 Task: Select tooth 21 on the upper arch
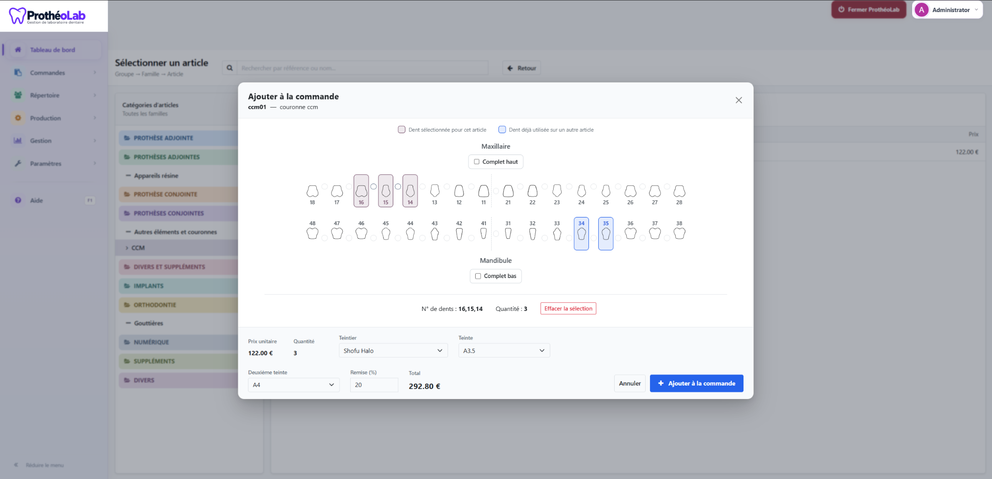[508, 191]
